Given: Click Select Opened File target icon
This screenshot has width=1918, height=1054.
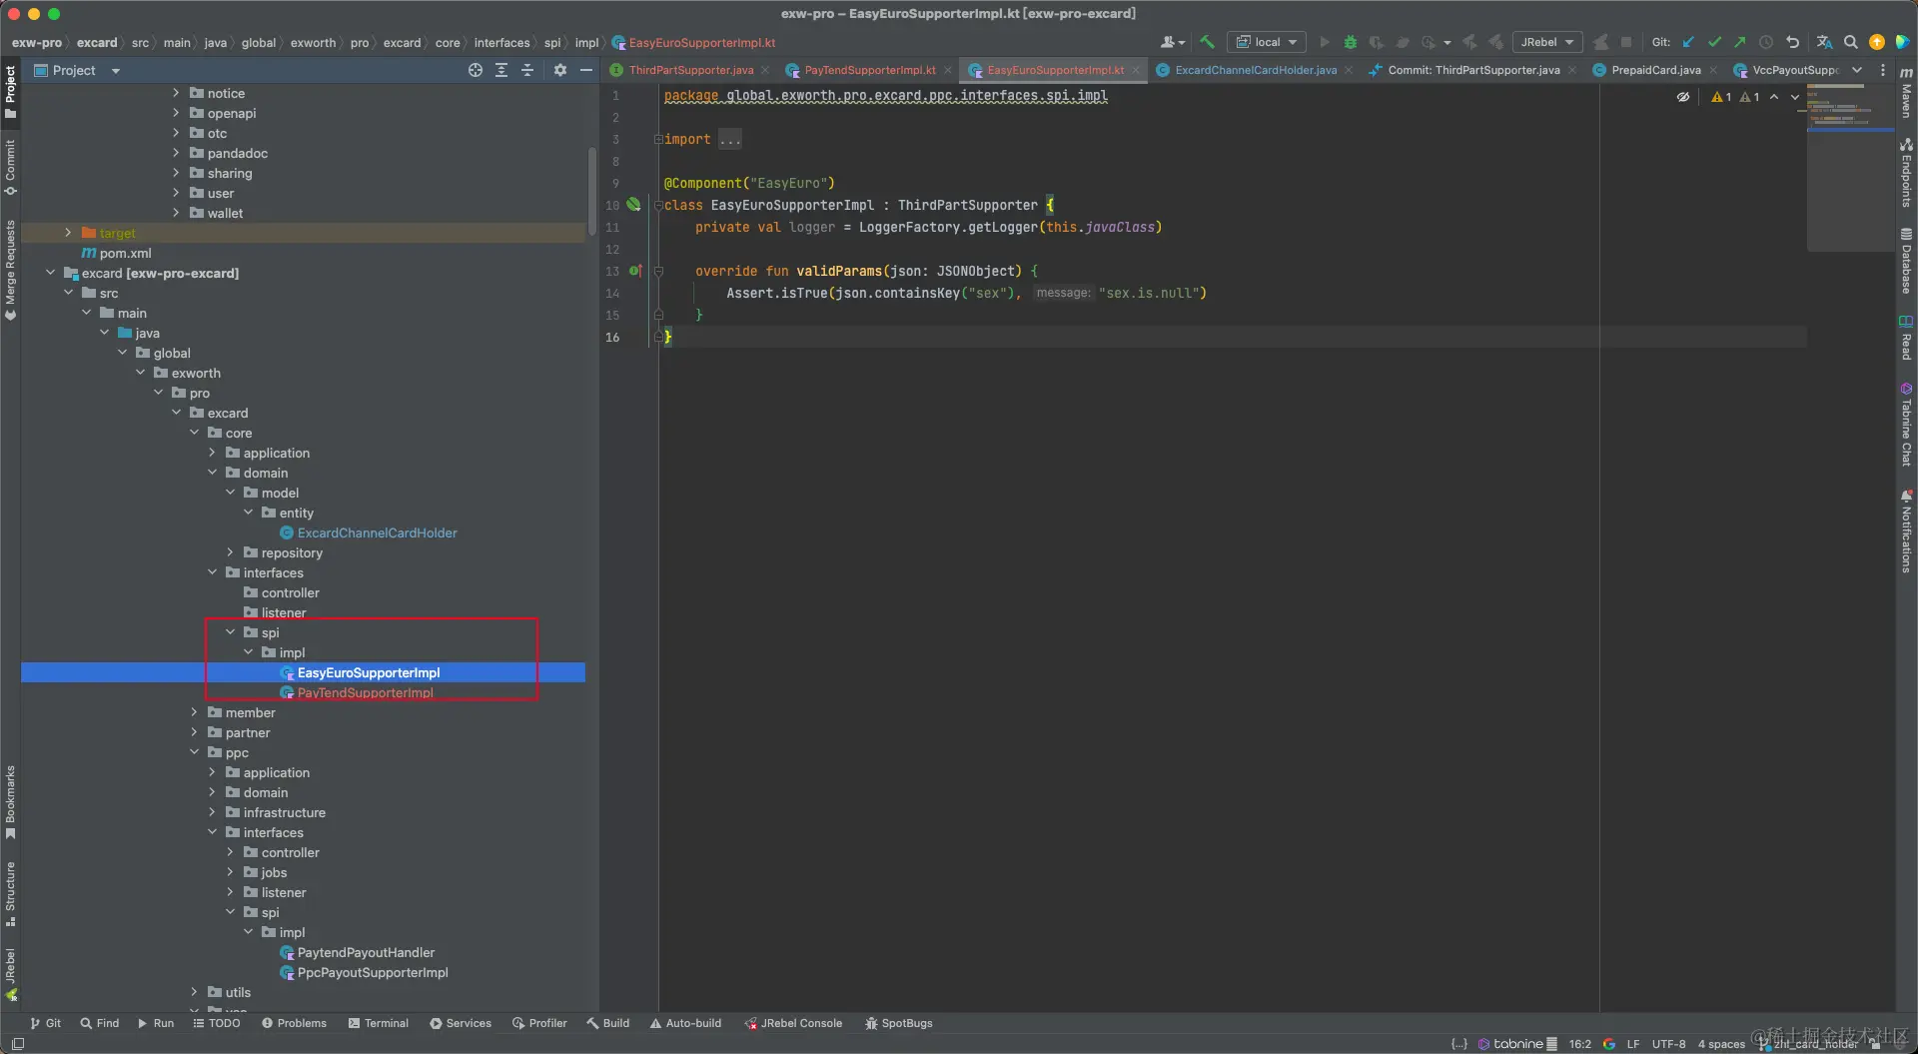Looking at the screenshot, I should 476,70.
